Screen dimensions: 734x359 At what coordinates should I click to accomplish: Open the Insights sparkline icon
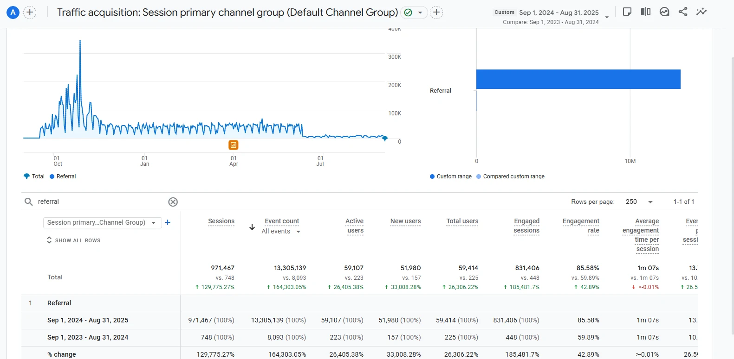(x=701, y=12)
